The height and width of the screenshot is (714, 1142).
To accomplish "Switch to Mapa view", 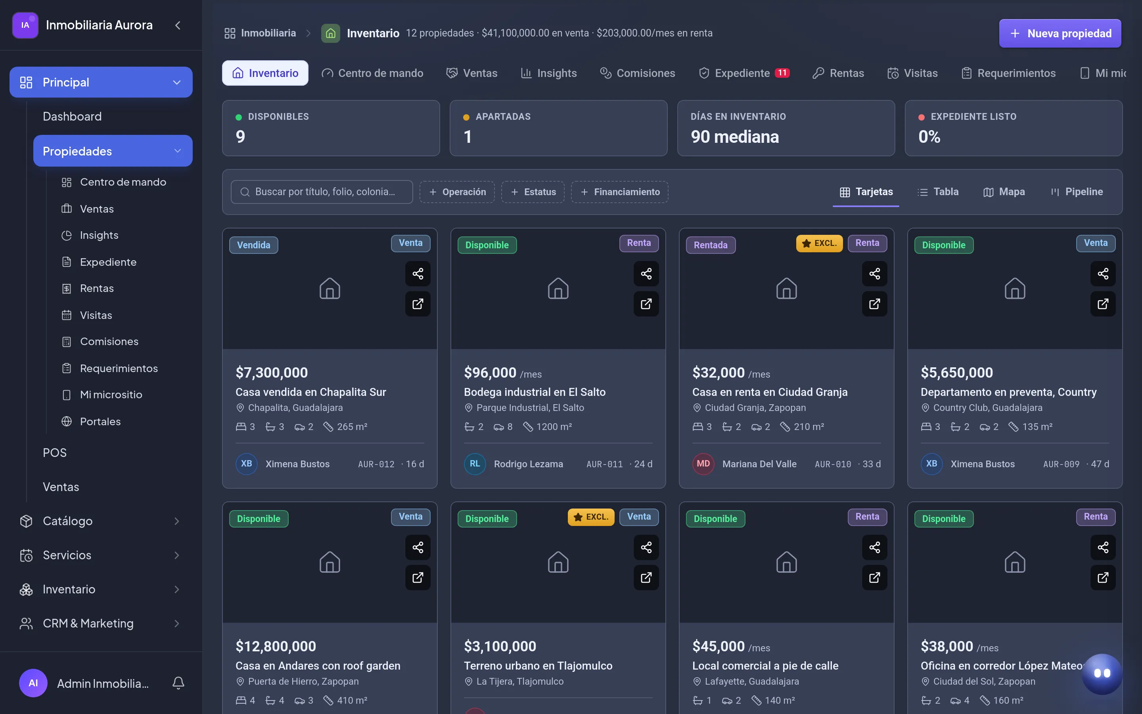I will click(1004, 192).
